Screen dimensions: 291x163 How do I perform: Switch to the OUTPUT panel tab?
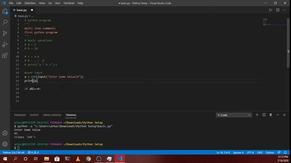[35, 115]
